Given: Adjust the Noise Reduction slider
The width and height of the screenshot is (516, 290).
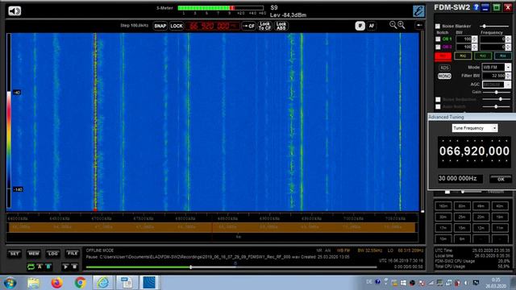Looking at the screenshot, I should [x=496, y=99].
